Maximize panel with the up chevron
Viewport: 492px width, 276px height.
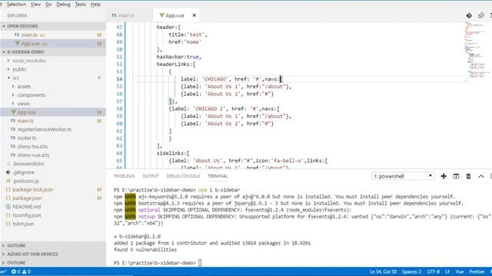tap(480, 176)
